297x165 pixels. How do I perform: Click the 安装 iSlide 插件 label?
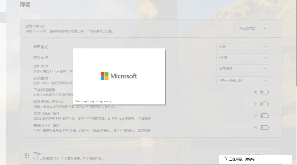[46, 114]
